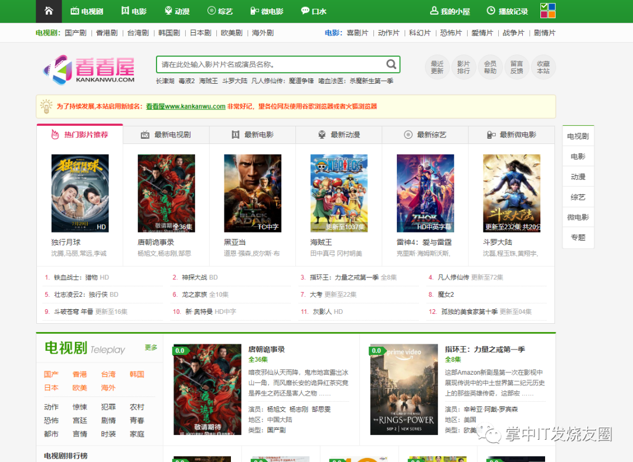Open 播放记录 history
The height and width of the screenshot is (462, 633).
[x=508, y=11]
